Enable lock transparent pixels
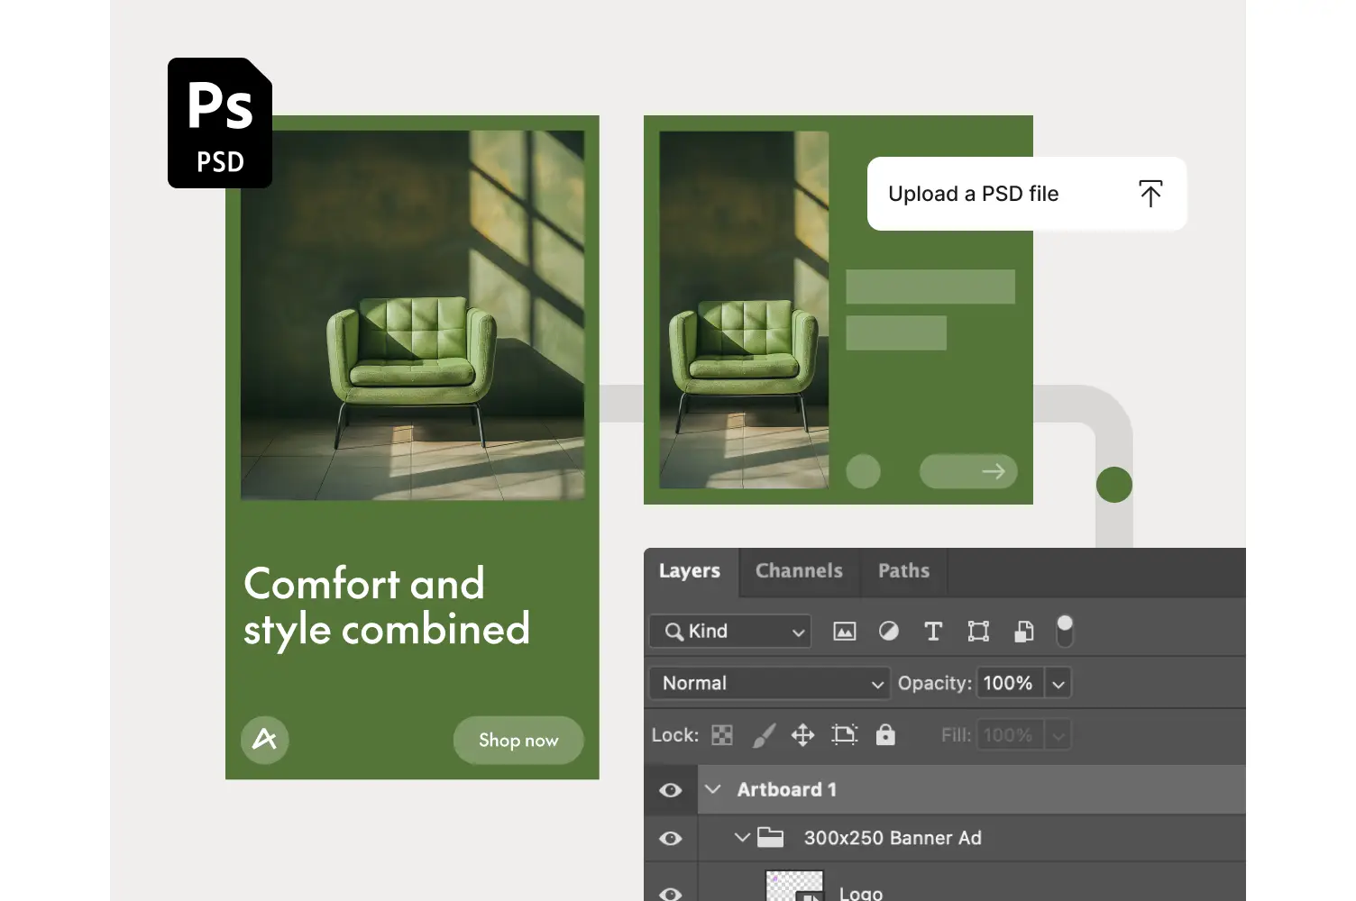Viewport: 1356px width, 901px height. pos(721,734)
